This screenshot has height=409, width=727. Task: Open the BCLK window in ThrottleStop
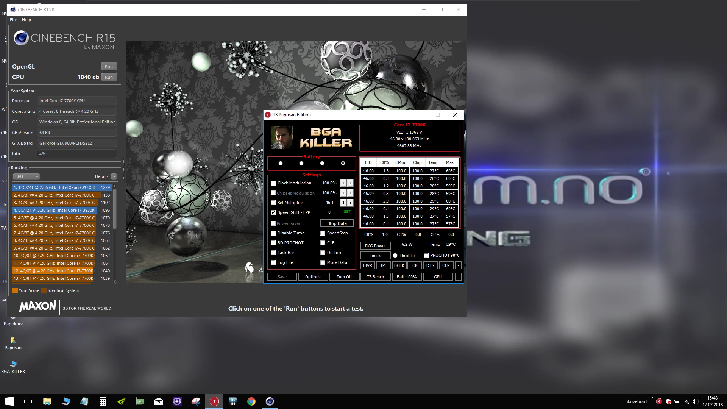(x=399, y=265)
